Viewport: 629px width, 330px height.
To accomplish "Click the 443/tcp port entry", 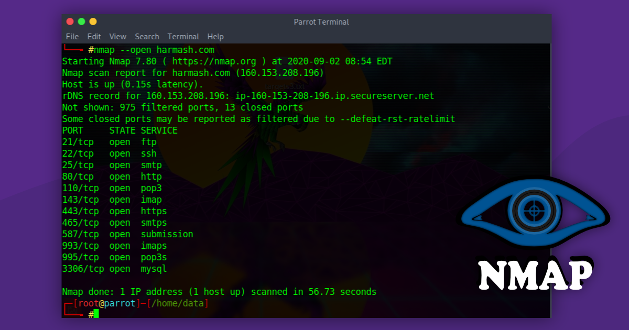I will pos(80,211).
